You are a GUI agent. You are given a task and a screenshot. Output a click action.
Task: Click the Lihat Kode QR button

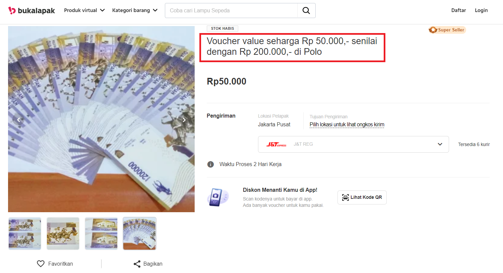click(x=362, y=197)
